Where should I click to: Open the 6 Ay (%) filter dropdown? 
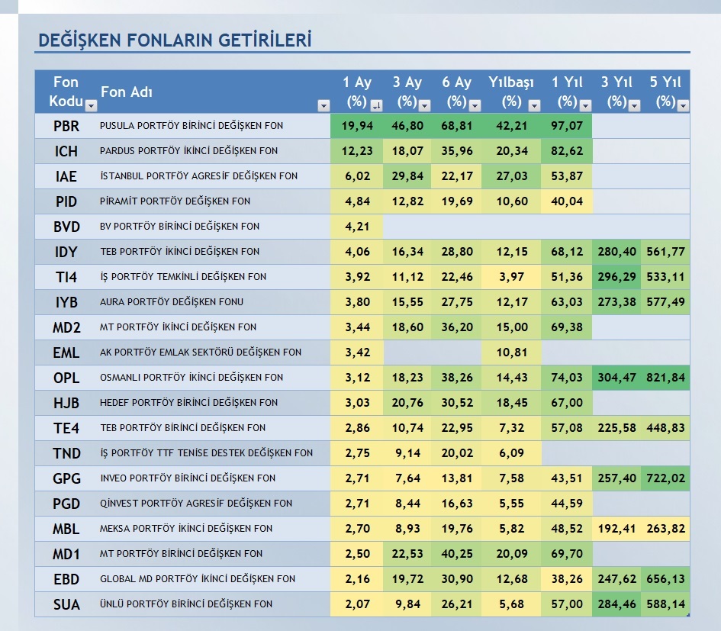[x=475, y=106]
